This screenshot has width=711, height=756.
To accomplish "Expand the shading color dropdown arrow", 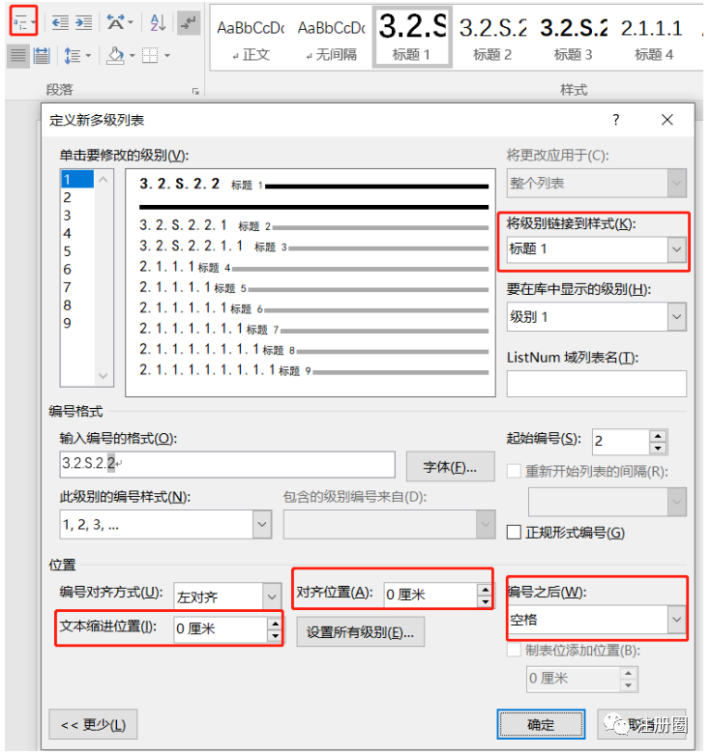I will tap(133, 56).
